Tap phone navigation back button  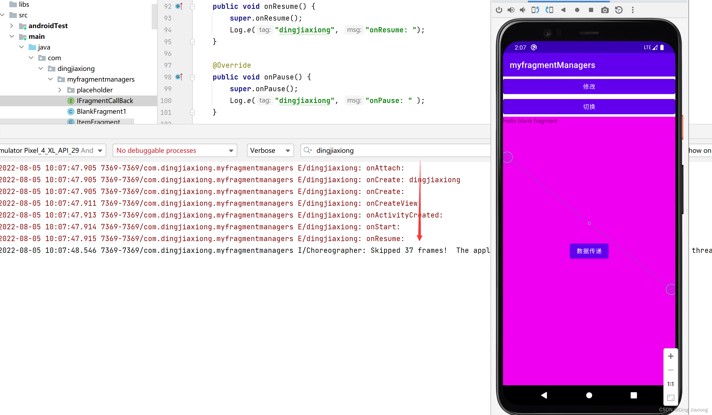pyautogui.click(x=544, y=395)
